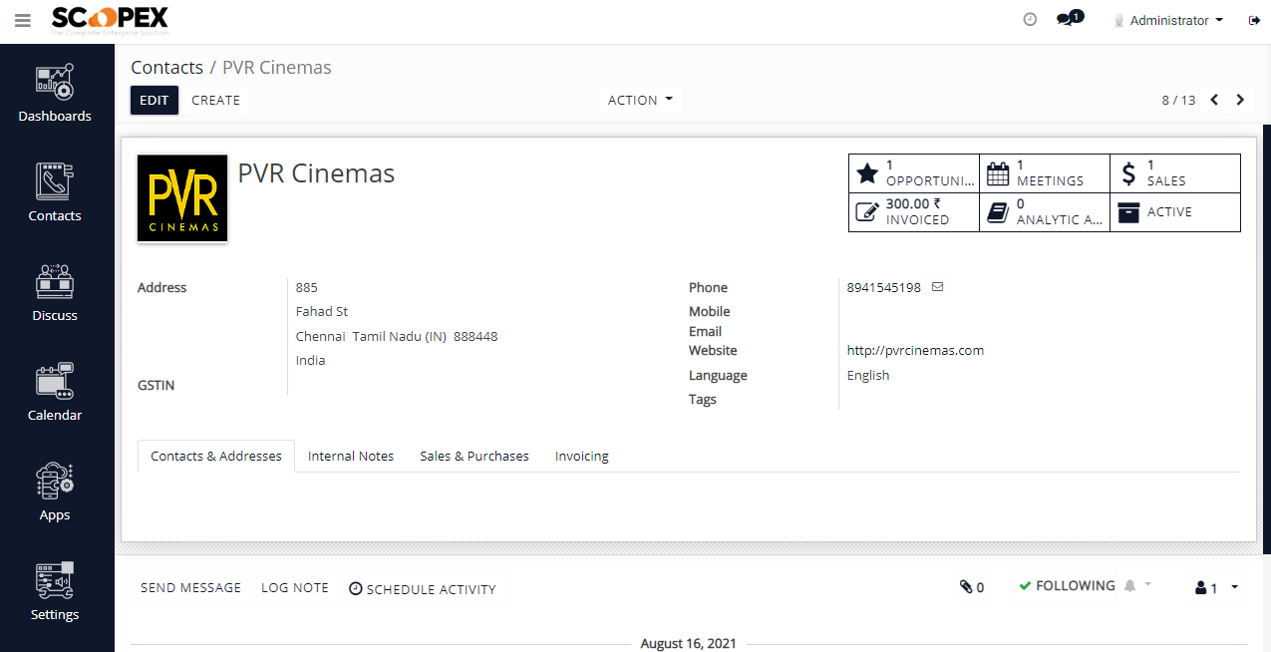Screen dimensions: 1271x652
Task: Open the conversations chat icon
Action: tap(1069, 19)
